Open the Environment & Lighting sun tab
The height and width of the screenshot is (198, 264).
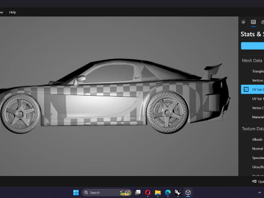tap(243, 22)
